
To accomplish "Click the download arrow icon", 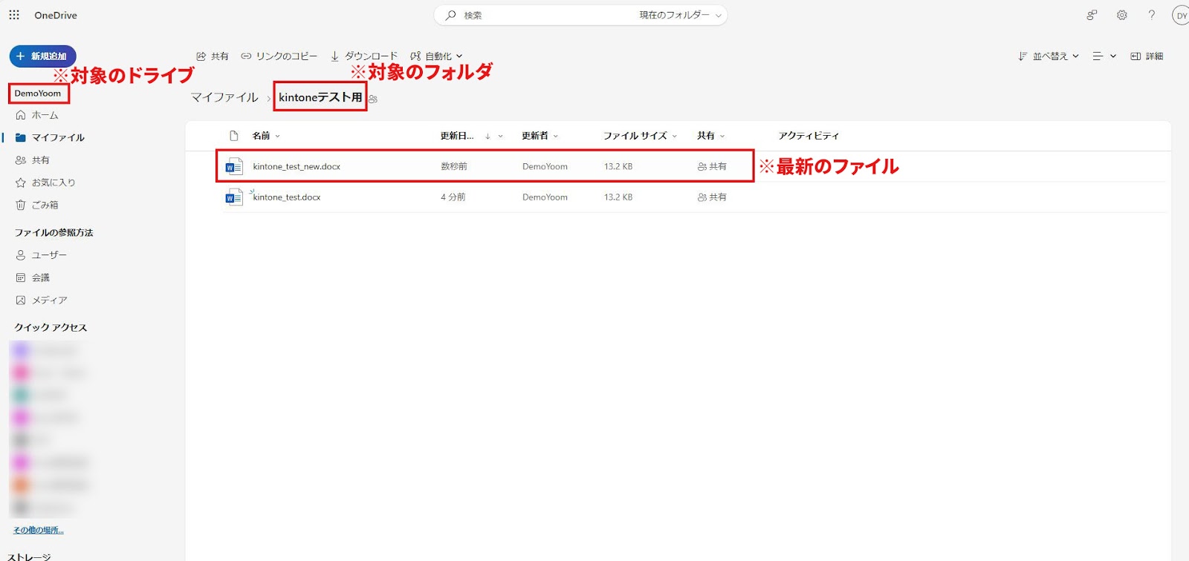I will pyautogui.click(x=335, y=56).
